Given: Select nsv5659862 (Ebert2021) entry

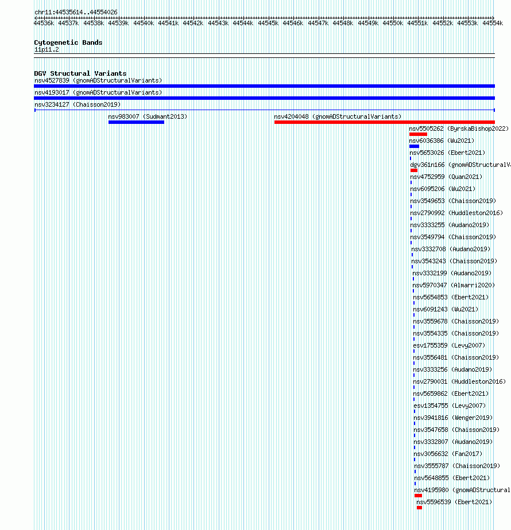Looking at the screenshot, I should (x=451, y=394).
